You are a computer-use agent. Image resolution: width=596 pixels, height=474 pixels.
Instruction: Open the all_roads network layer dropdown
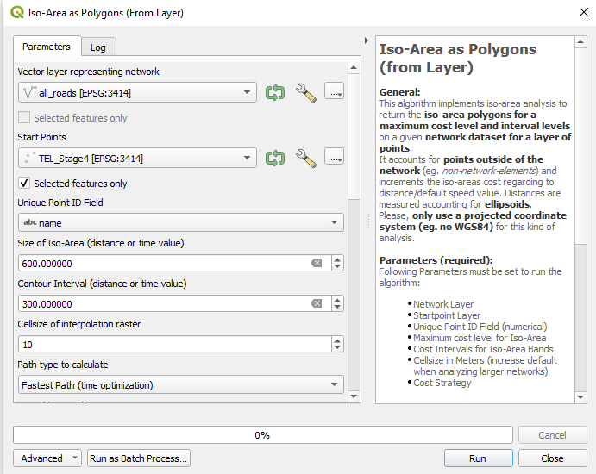137,92
